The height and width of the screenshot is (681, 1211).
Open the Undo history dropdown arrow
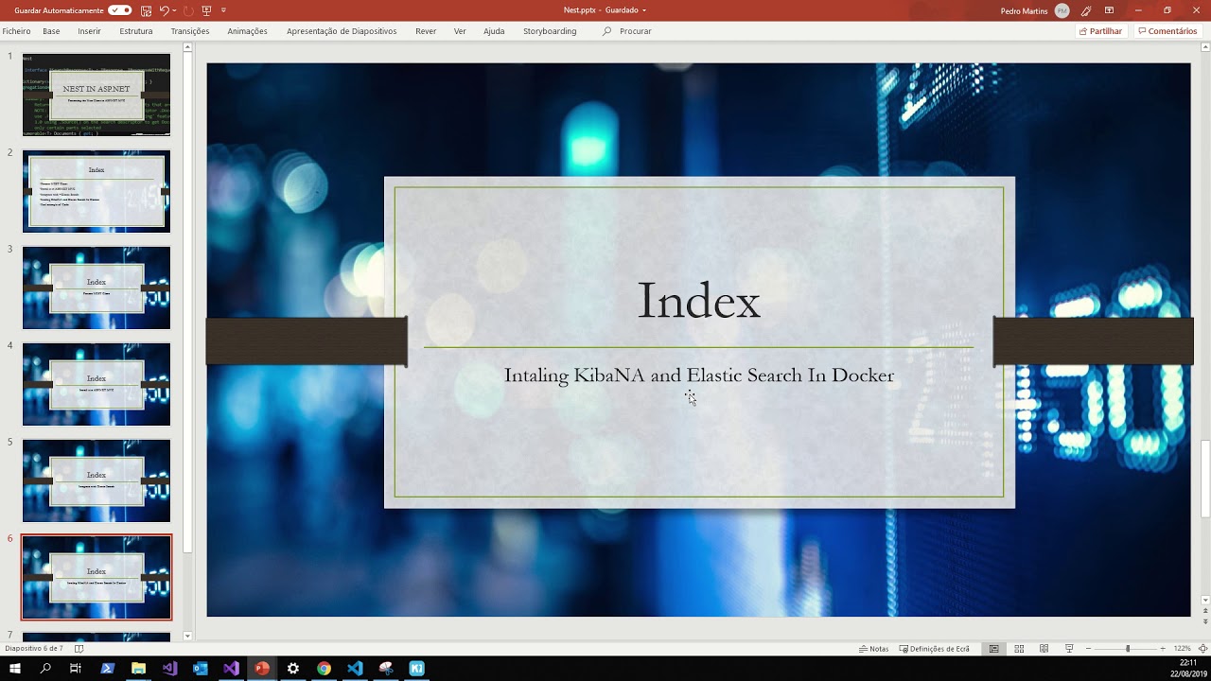(174, 10)
